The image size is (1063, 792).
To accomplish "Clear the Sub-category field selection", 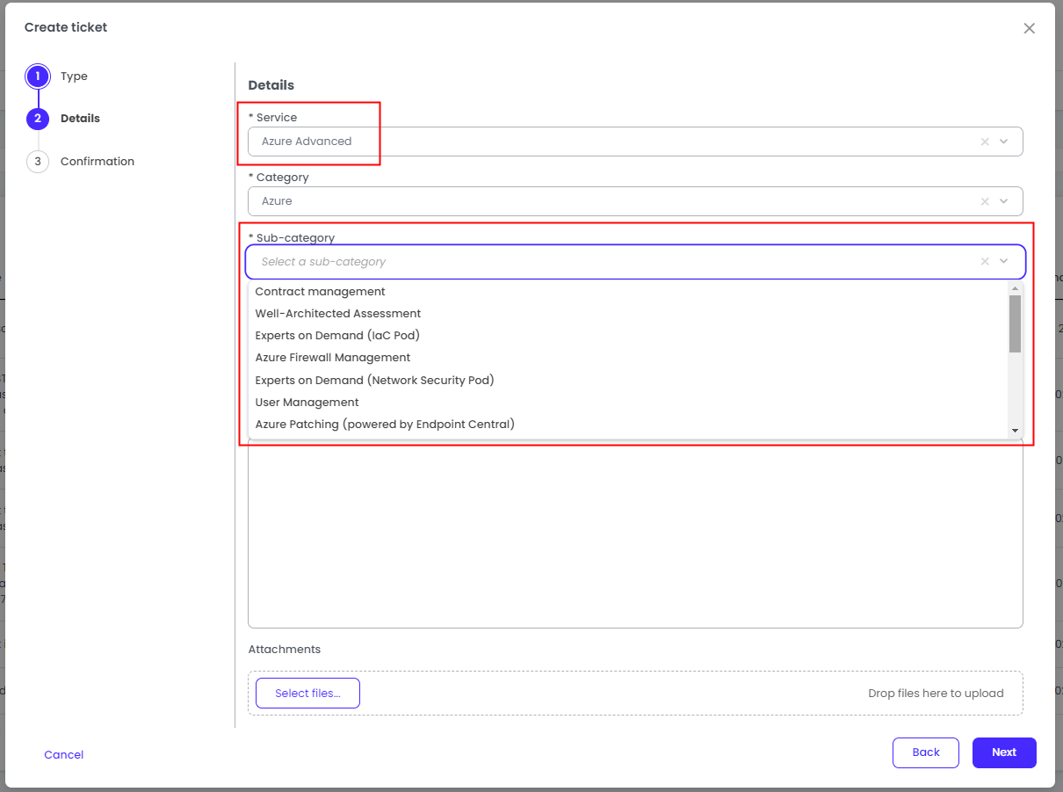I will [x=985, y=261].
